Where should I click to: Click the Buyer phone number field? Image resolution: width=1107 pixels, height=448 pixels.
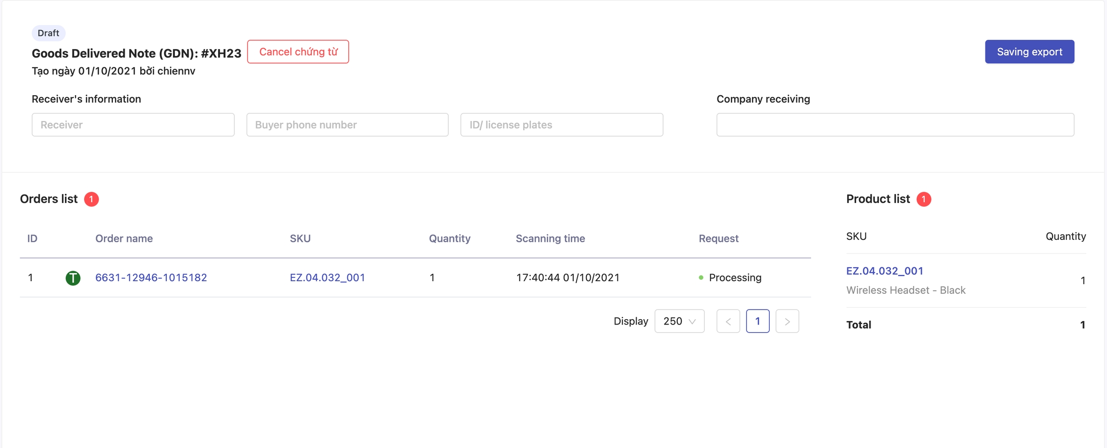tap(347, 125)
